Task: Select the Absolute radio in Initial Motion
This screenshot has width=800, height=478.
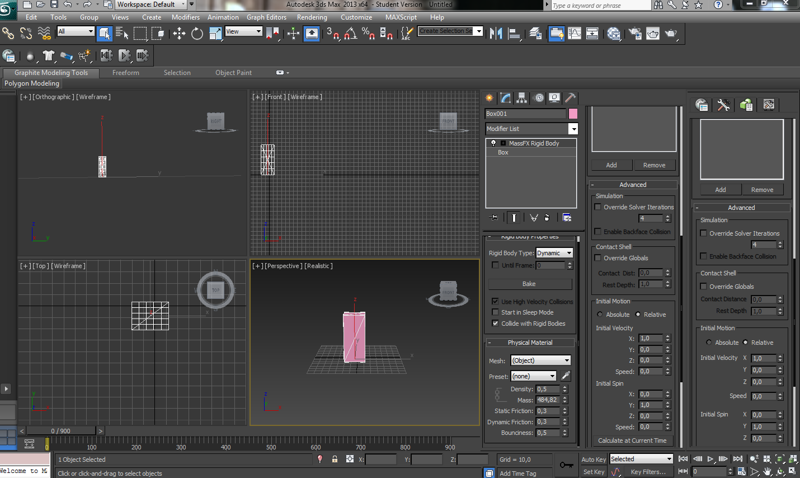Action: pyautogui.click(x=600, y=315)
